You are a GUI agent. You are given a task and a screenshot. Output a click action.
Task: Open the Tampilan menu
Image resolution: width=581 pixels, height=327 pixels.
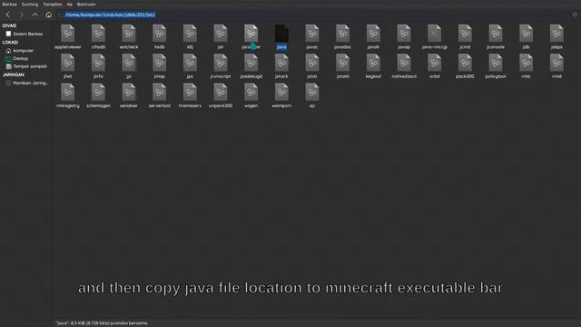(x=53, y=5)
